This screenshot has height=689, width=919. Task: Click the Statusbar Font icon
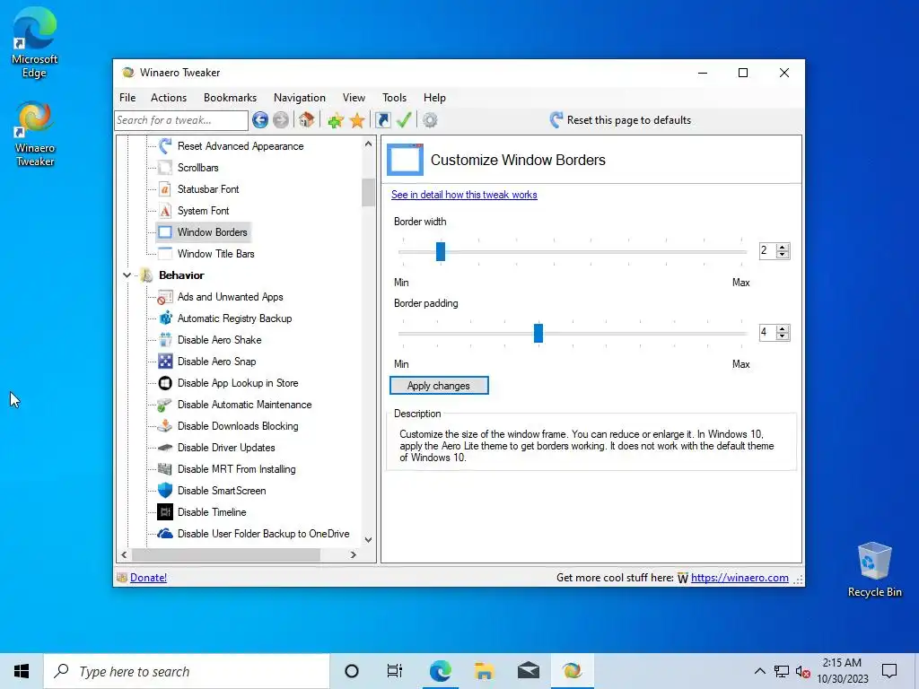(165, 189)
